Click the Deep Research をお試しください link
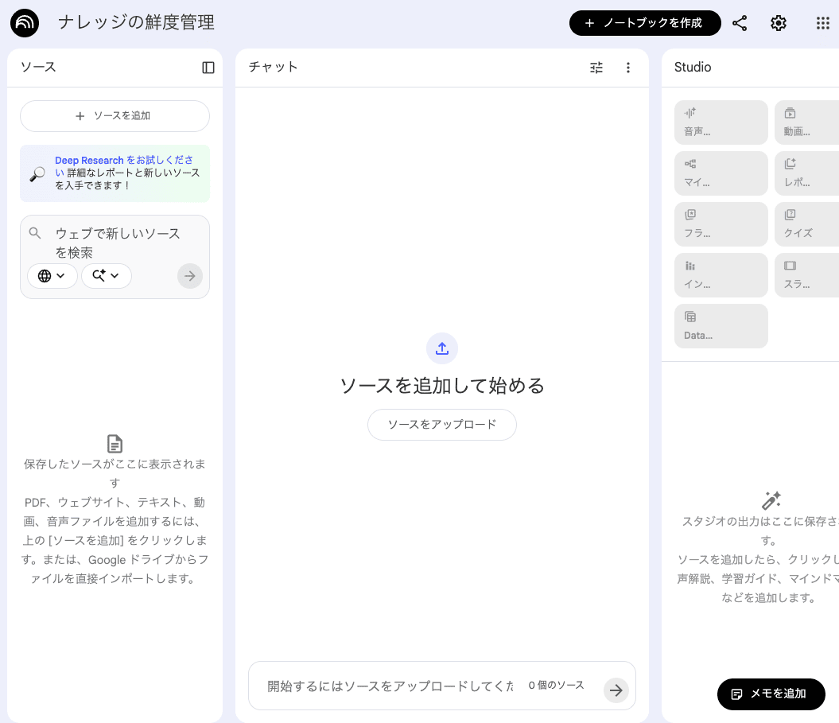Image resolution: width=839 pixels, height=723 pixels. [x=89, y=161]
